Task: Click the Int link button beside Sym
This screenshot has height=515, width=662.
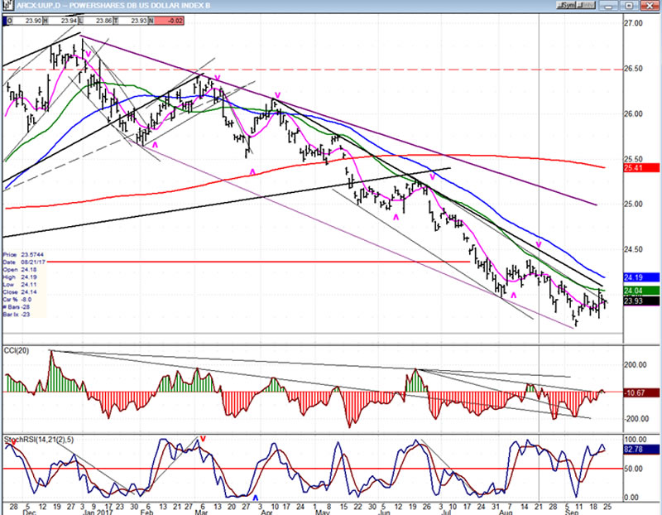Action: [588, 5]
